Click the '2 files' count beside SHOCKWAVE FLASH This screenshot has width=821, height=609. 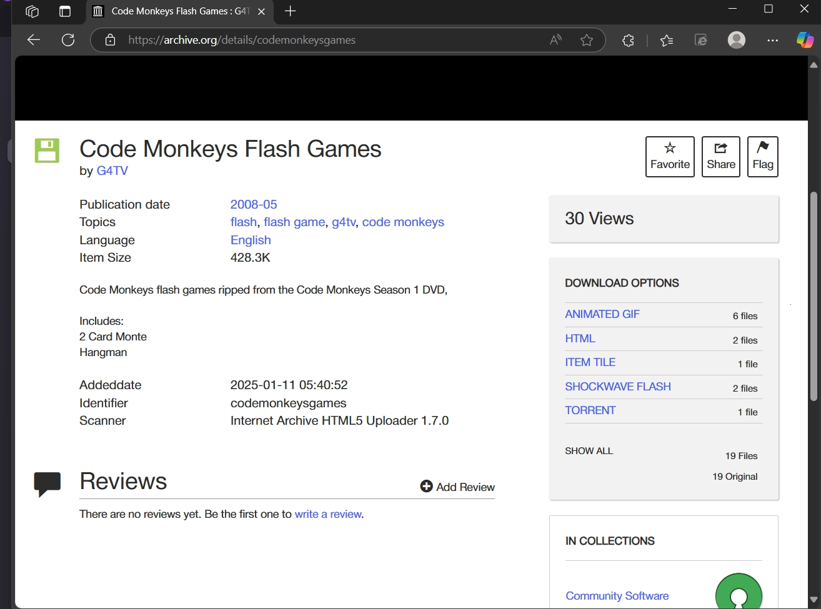pyautogui.click(x=745, y=389)
